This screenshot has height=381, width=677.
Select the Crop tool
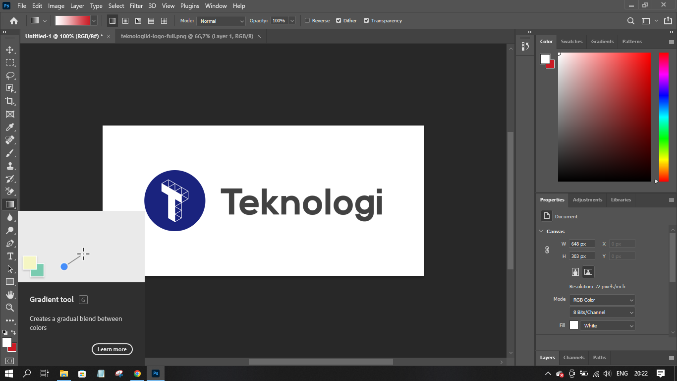(x=10, y=101)
